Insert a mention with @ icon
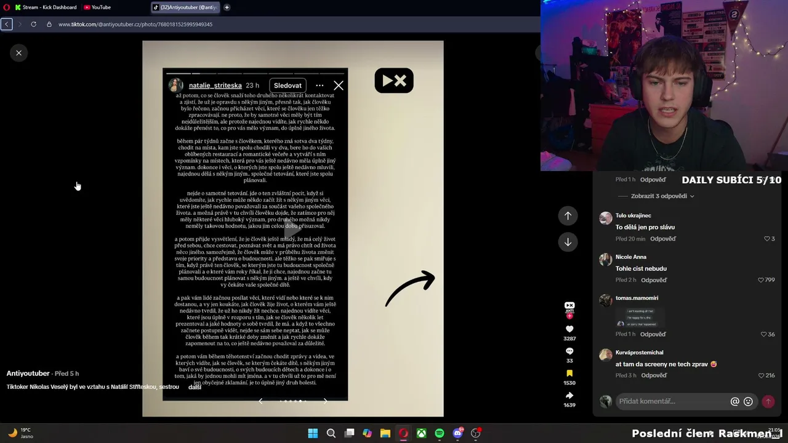Screen dimensions: 788x443 [x=734, y=401]
